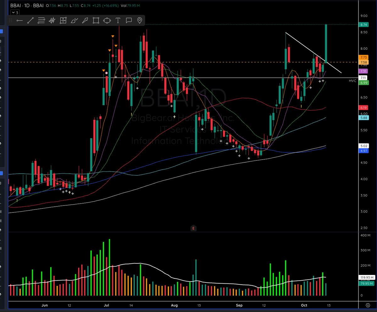Select the Fibonacci retracement lines tool
This screenshot has height=312, width=377.
[41, 20]
